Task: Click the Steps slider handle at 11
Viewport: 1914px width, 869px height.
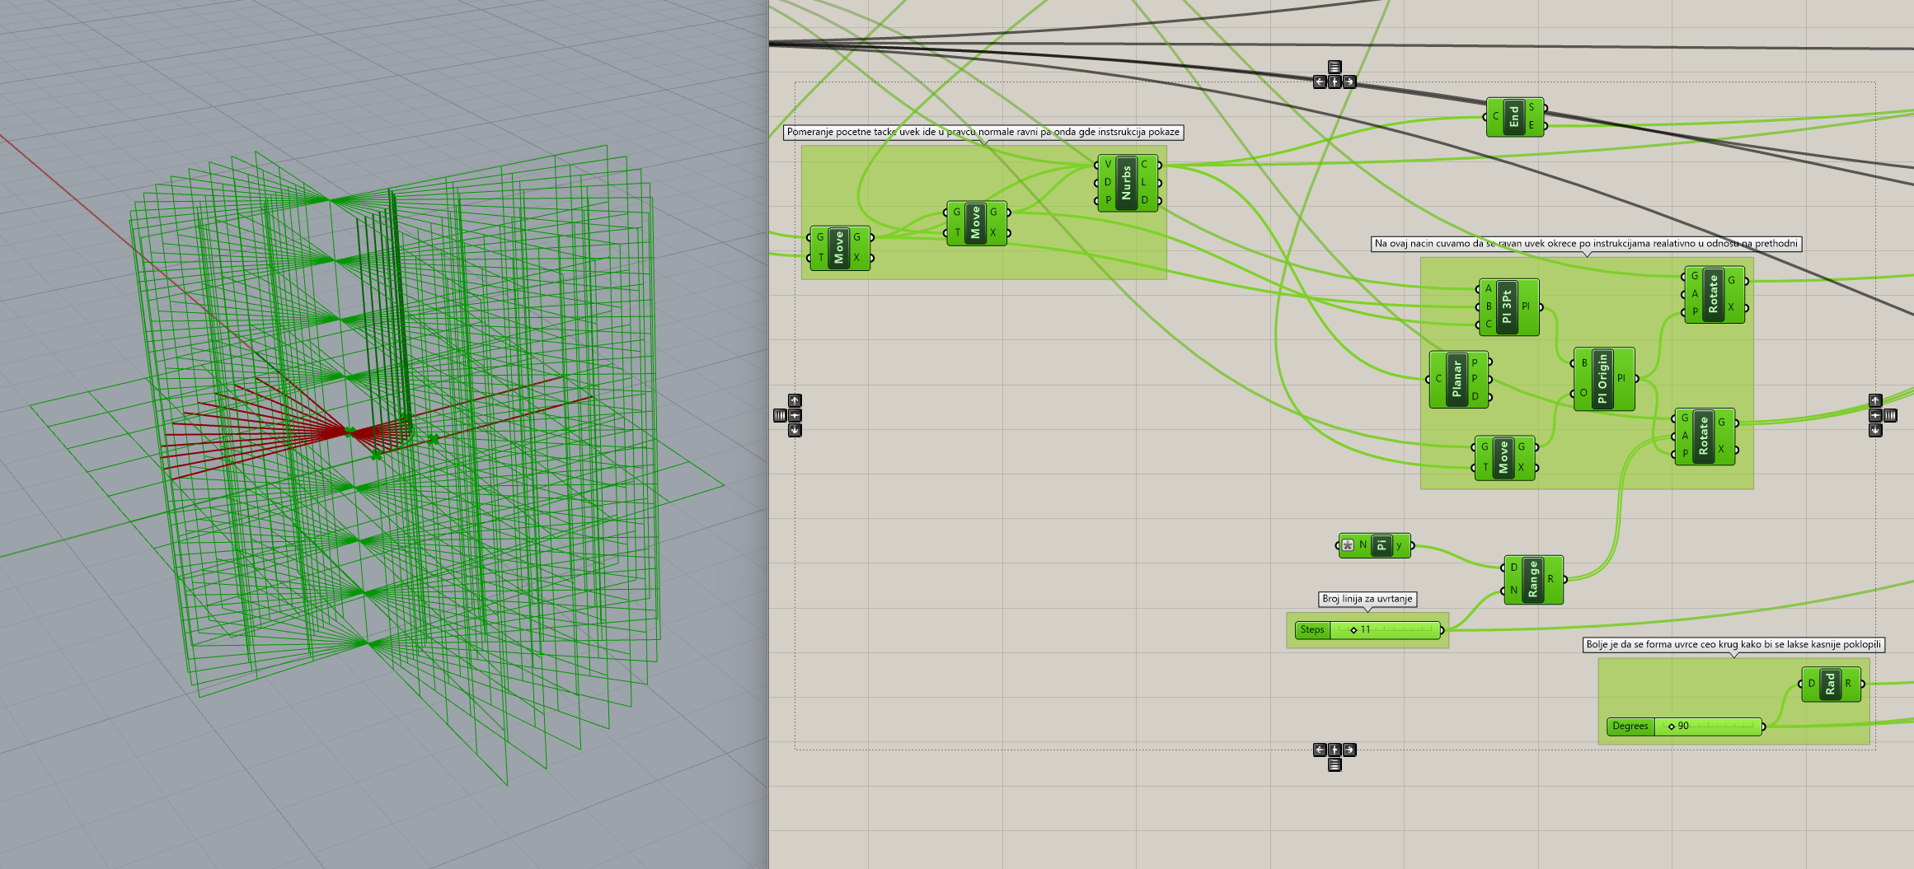Action: 1353,630
